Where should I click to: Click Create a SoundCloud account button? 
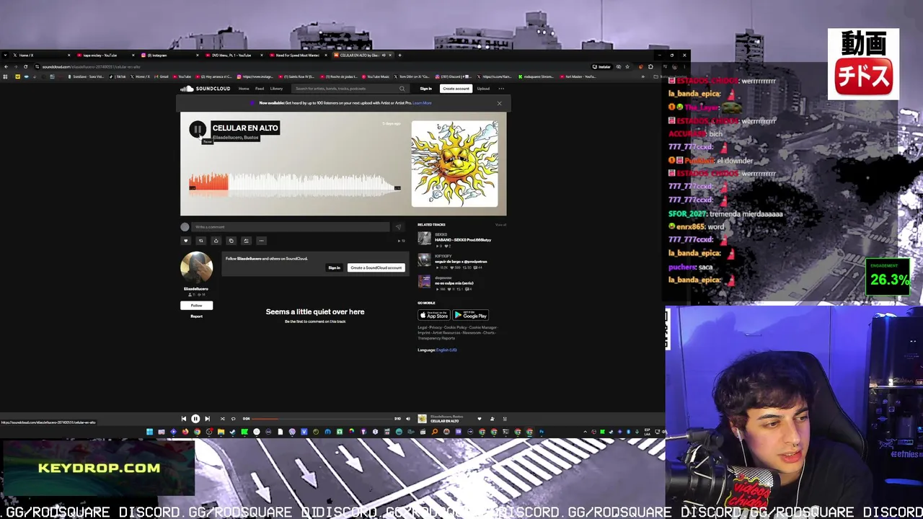tap(376, 267)
